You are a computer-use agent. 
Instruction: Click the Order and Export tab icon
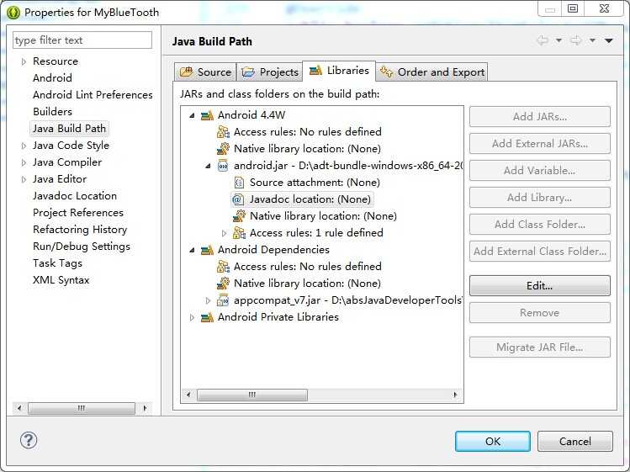tap(386, 72)
